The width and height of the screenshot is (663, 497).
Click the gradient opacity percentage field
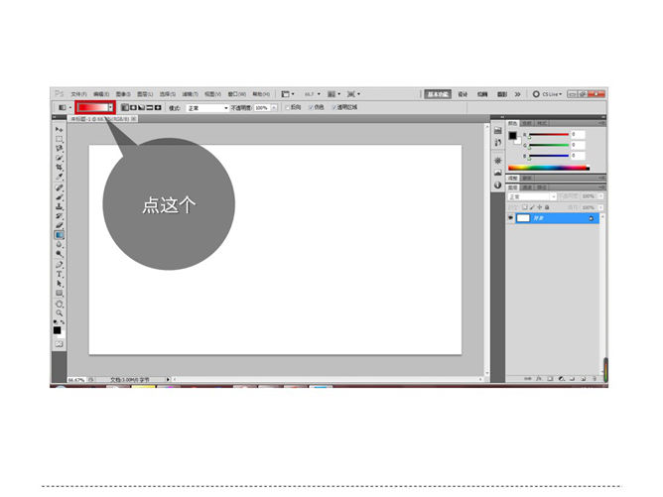pos(262,107)
